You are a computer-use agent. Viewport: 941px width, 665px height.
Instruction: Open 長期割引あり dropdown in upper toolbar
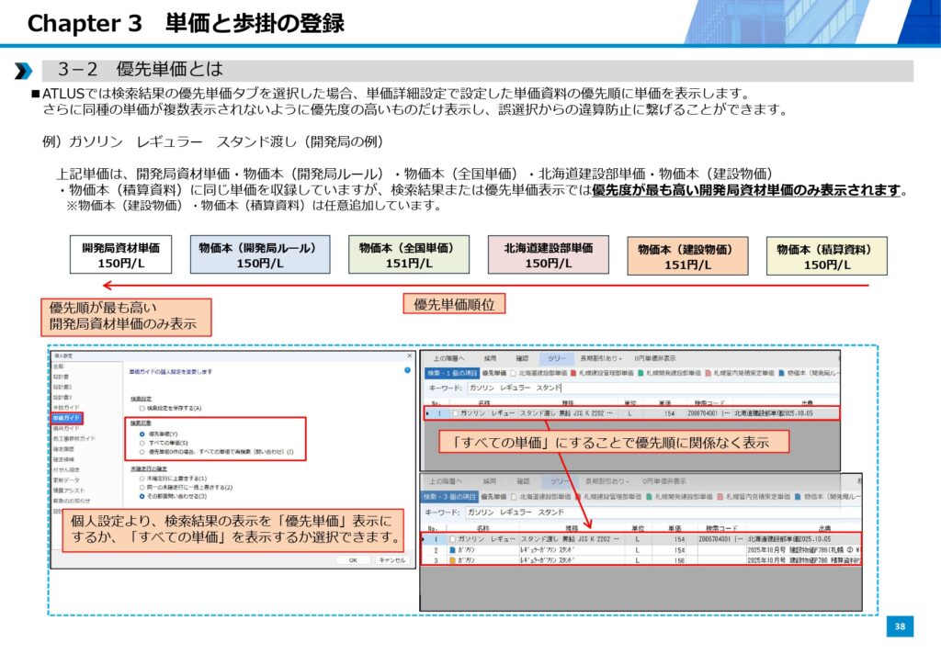602,358
